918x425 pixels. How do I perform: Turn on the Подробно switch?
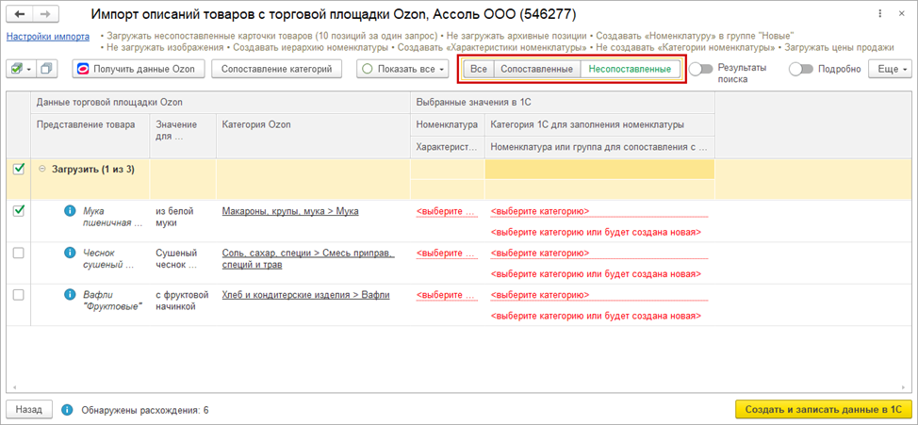pos(801,69)
